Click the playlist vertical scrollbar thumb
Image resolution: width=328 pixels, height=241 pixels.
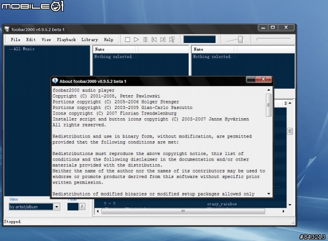(x=290, y=132)
